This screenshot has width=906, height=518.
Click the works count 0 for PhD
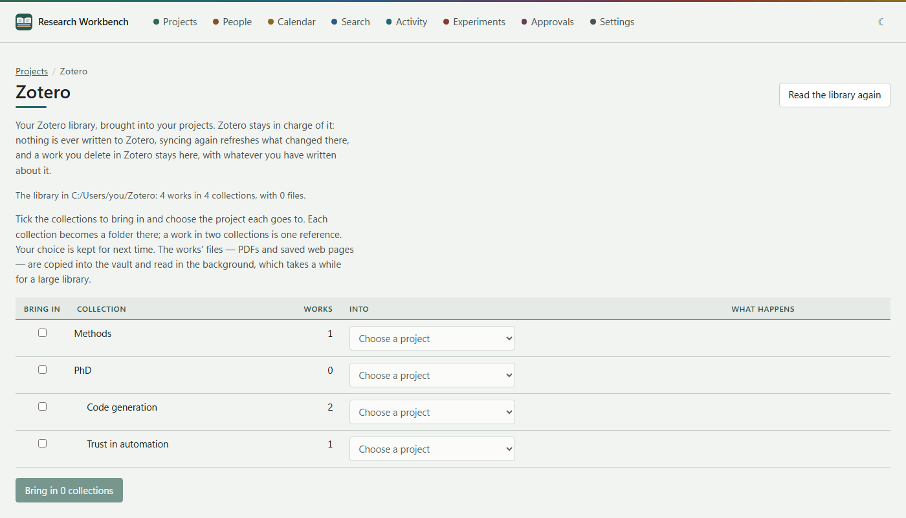[330, 371]
